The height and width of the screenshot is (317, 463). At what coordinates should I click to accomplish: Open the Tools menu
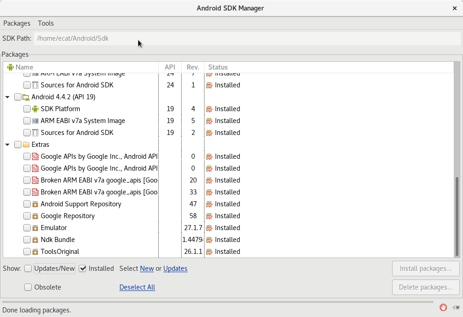pos(46,23)
